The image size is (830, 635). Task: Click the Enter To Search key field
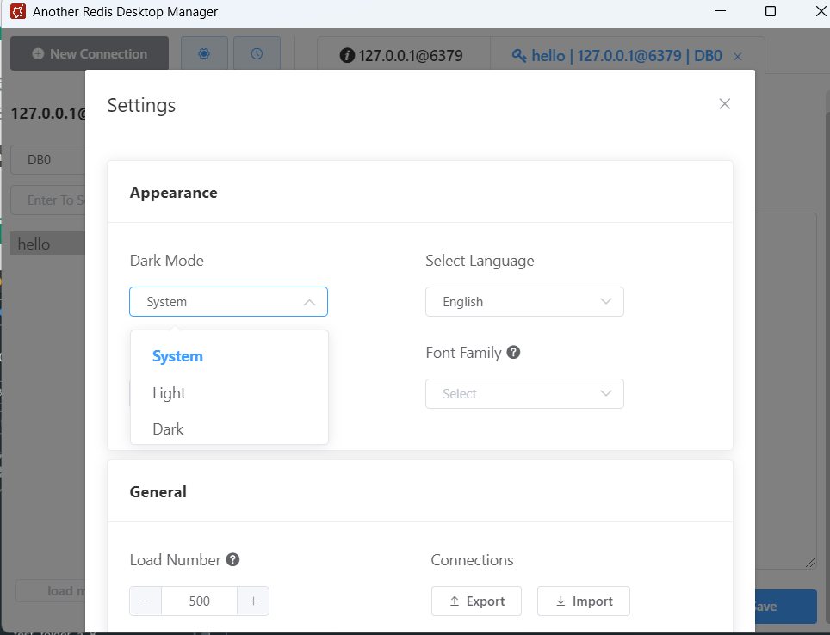point(48,200)
